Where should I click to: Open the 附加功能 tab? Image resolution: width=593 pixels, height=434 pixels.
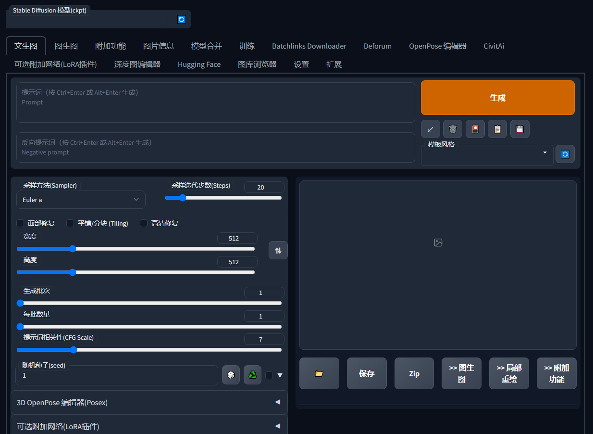click(111, 46)
